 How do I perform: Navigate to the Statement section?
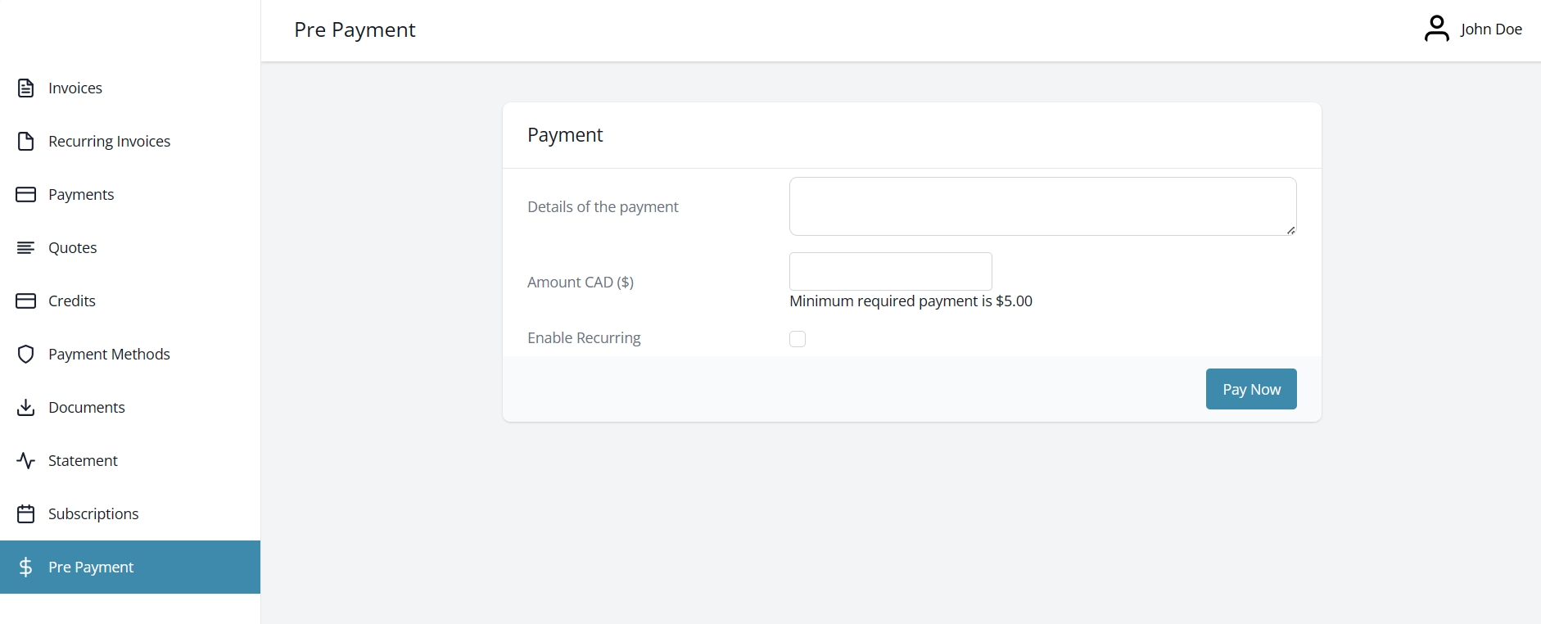[82, 460]
